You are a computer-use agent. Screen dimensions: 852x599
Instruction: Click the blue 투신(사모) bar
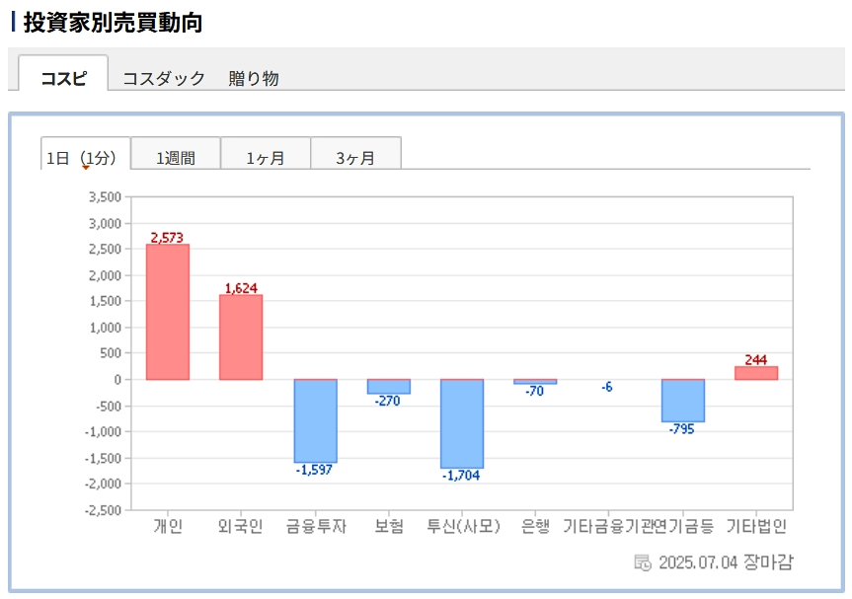point(462,423)
